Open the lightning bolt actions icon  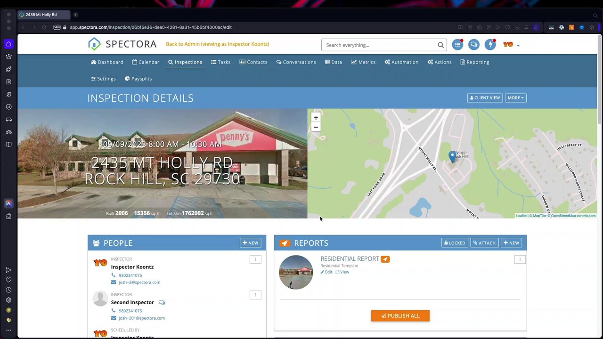490,45
